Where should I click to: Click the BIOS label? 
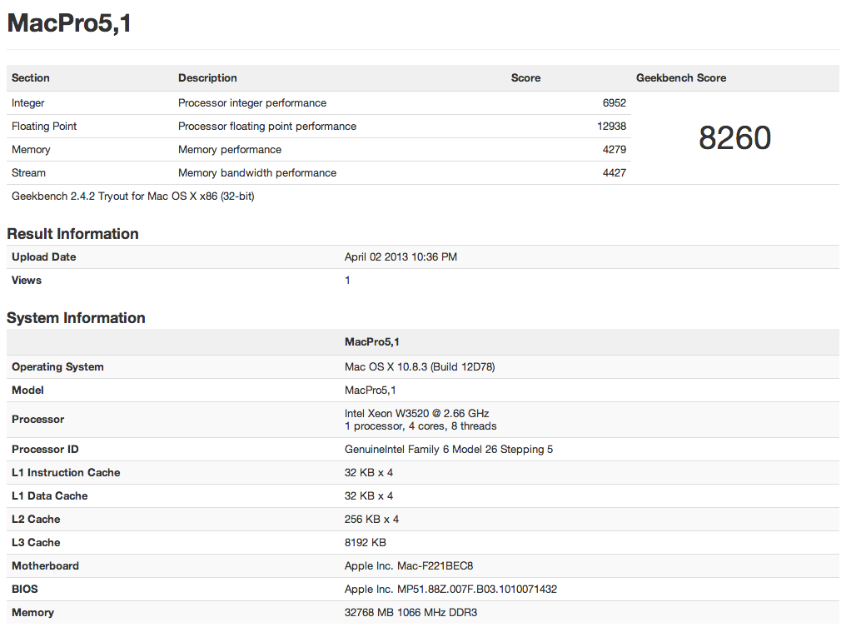pyautogui.click(x=25, y=590)
